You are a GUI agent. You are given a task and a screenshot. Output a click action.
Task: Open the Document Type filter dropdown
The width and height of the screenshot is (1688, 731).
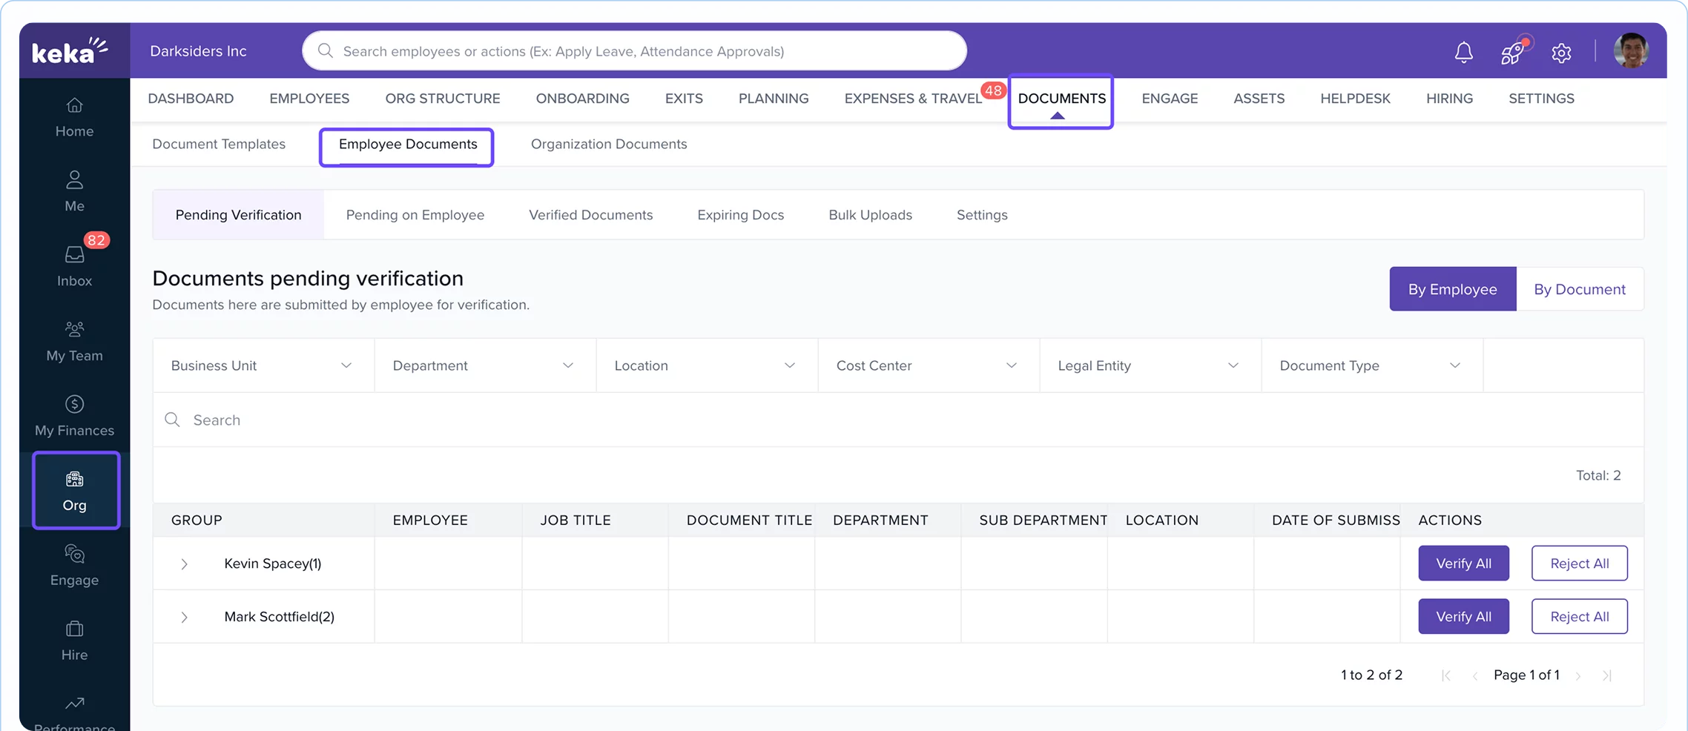coord(1372,365)
